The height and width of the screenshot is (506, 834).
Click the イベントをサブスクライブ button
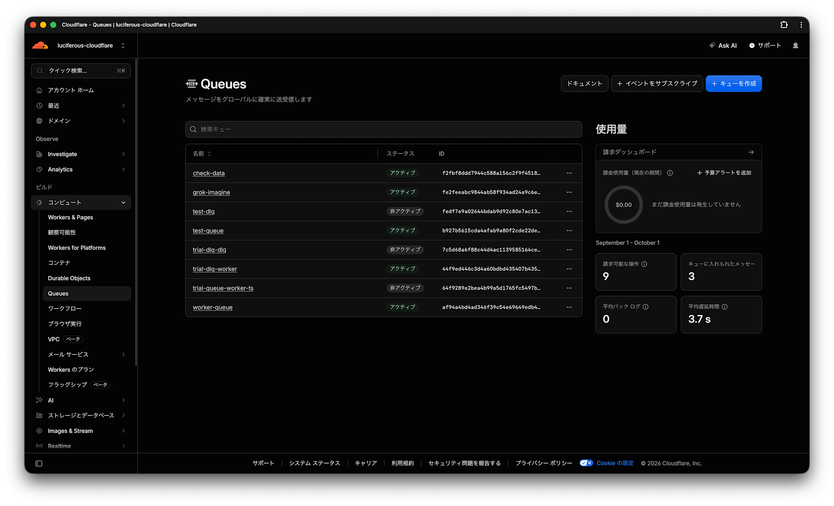click(657, 84)
